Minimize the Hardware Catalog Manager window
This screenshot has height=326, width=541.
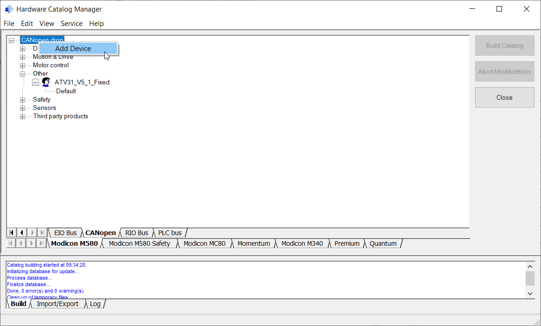coord(472,9)
